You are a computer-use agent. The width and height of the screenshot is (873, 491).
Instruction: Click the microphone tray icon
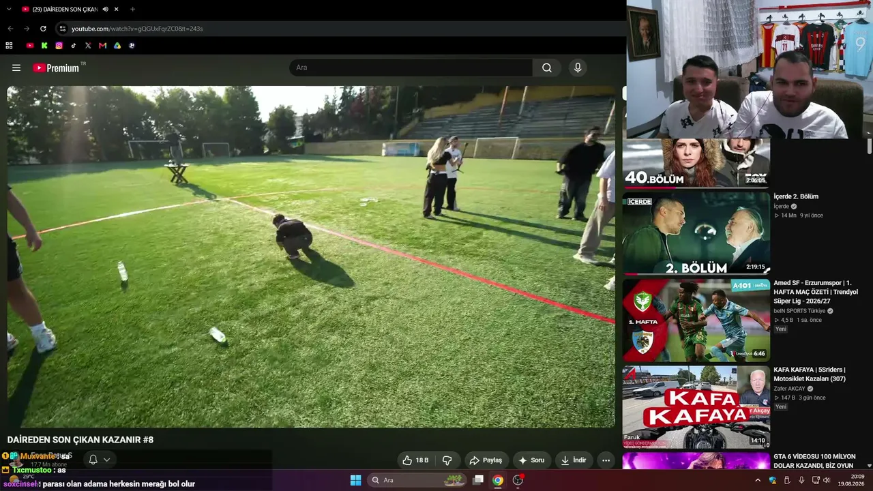point(801,480)
